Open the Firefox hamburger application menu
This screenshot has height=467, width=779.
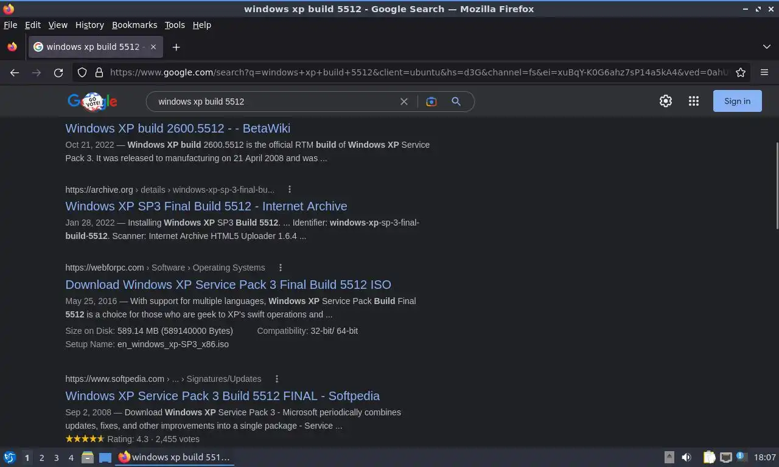pyautogui.click(x=764, y=72)
